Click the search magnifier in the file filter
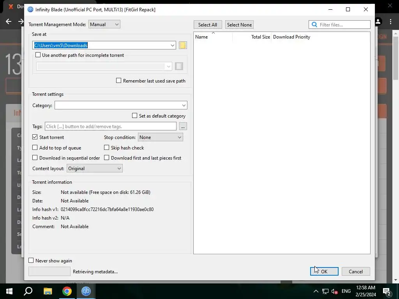The width and height of the screenshot is (399, 299). point(314,25)
